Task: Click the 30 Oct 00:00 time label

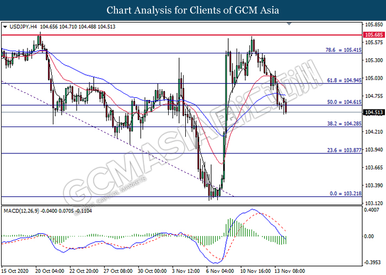Action: point(152,271)
